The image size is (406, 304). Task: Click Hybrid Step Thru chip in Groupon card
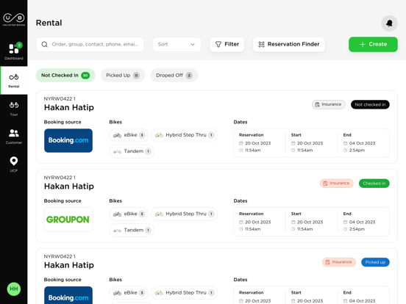click(x=184, y=214)
